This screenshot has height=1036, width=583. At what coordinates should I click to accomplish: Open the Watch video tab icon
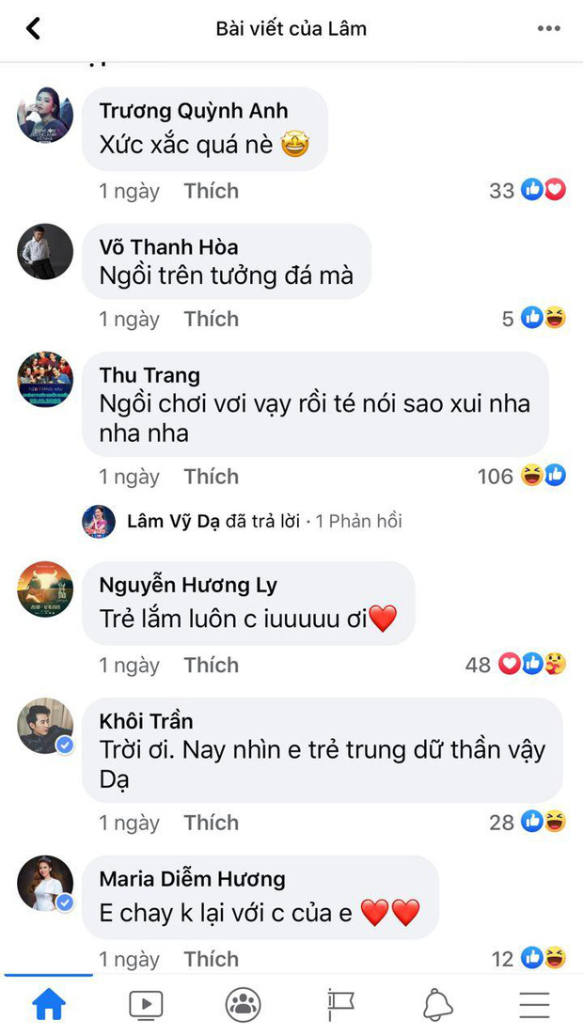click(146, 1005)
